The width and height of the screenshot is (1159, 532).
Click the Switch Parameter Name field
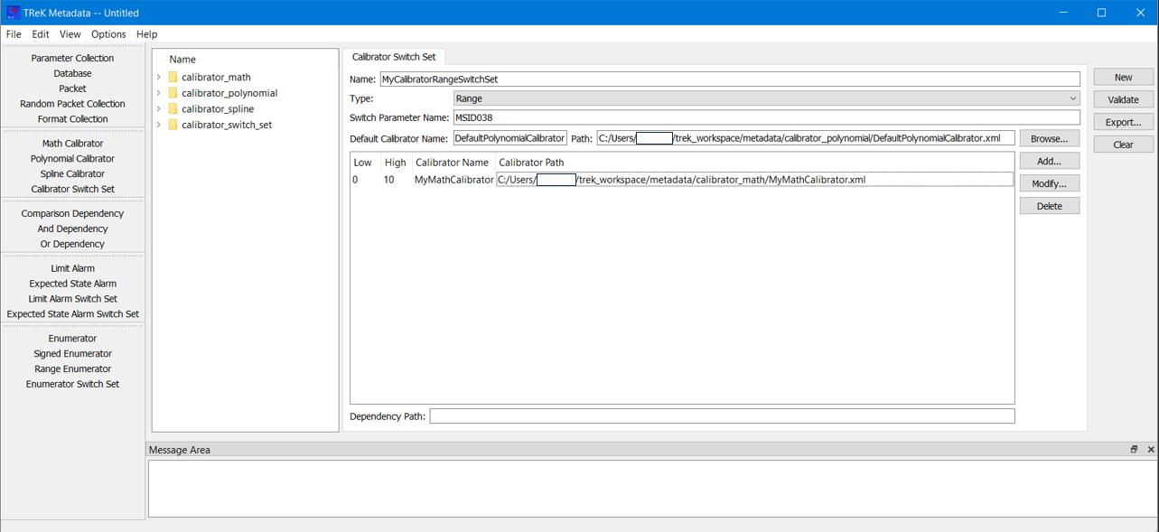[766, 117]
